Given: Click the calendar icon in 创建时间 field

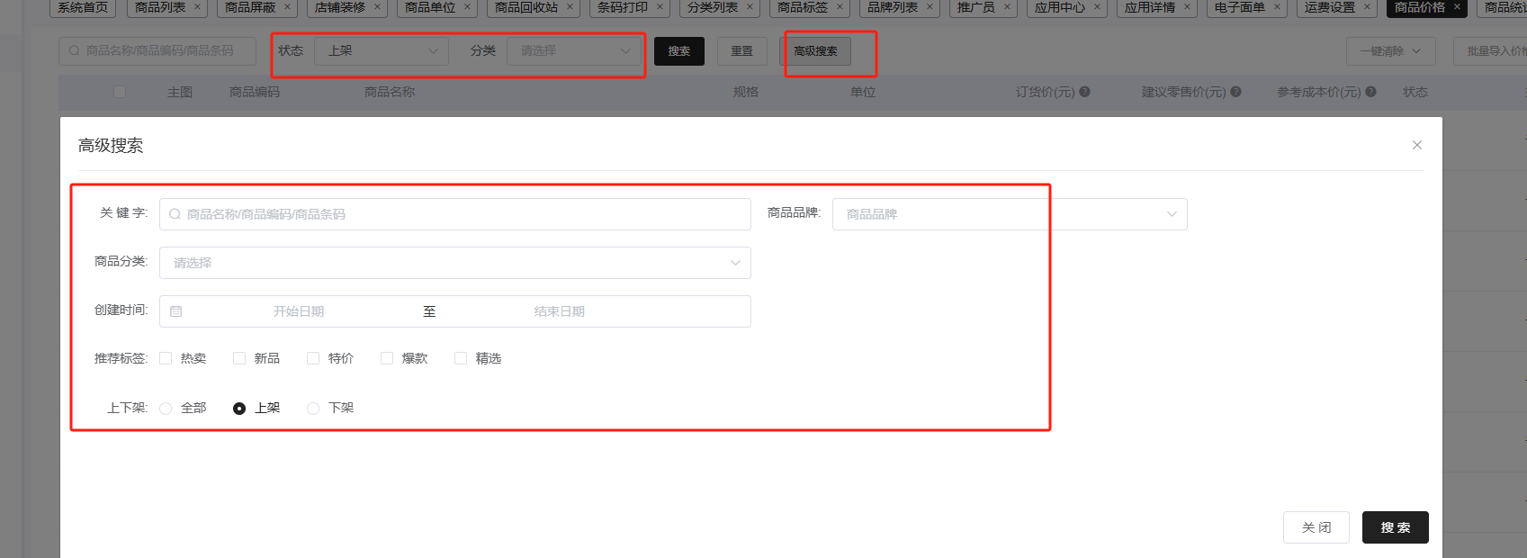Looking at the screenshot, I should point(176,311).
